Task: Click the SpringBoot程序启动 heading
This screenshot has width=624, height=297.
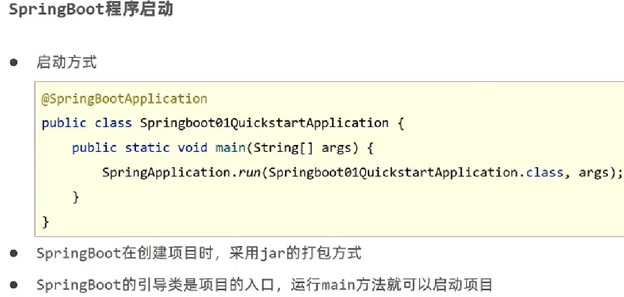Action: pyautogui.click(x=91, y=9)
